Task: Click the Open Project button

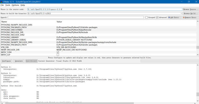Action: coord(31,61)
